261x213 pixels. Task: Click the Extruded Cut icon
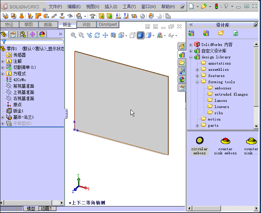[101, 16]
